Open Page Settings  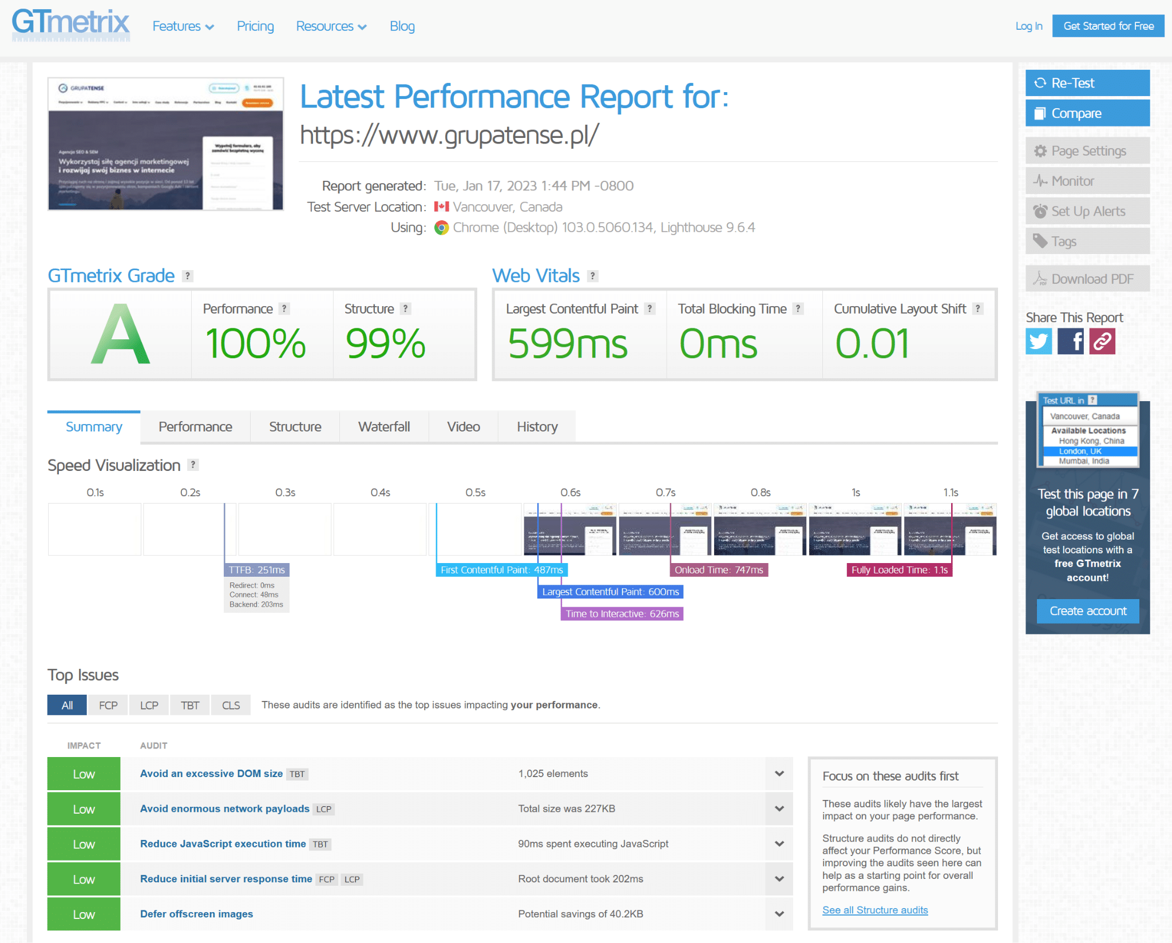click(x=1087, y=151)
